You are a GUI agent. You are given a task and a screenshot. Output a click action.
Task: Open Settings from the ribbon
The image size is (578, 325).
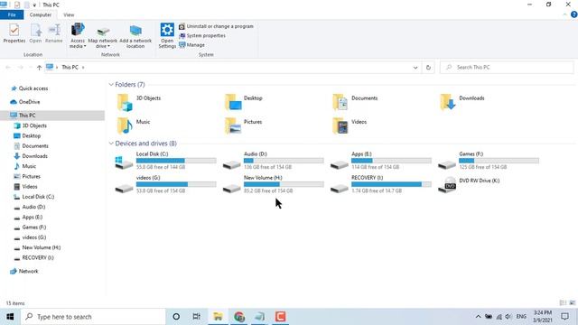[x=167, y=35]
